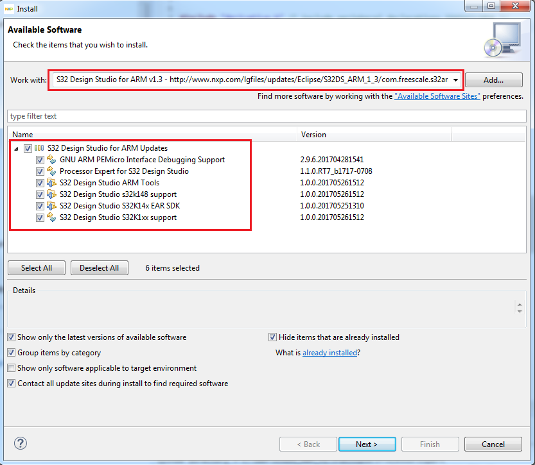Toggle Contact all update sites during install
This screenshot has width=535, height=465.
[12, 384]
